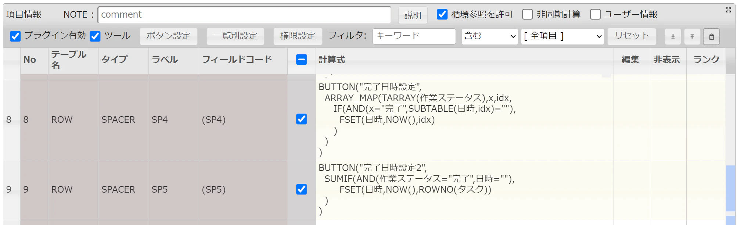Image resolution: width=737 pixels, height=225 pixels.
Task: Click the download arrow icon button
Action: point(673,36)
